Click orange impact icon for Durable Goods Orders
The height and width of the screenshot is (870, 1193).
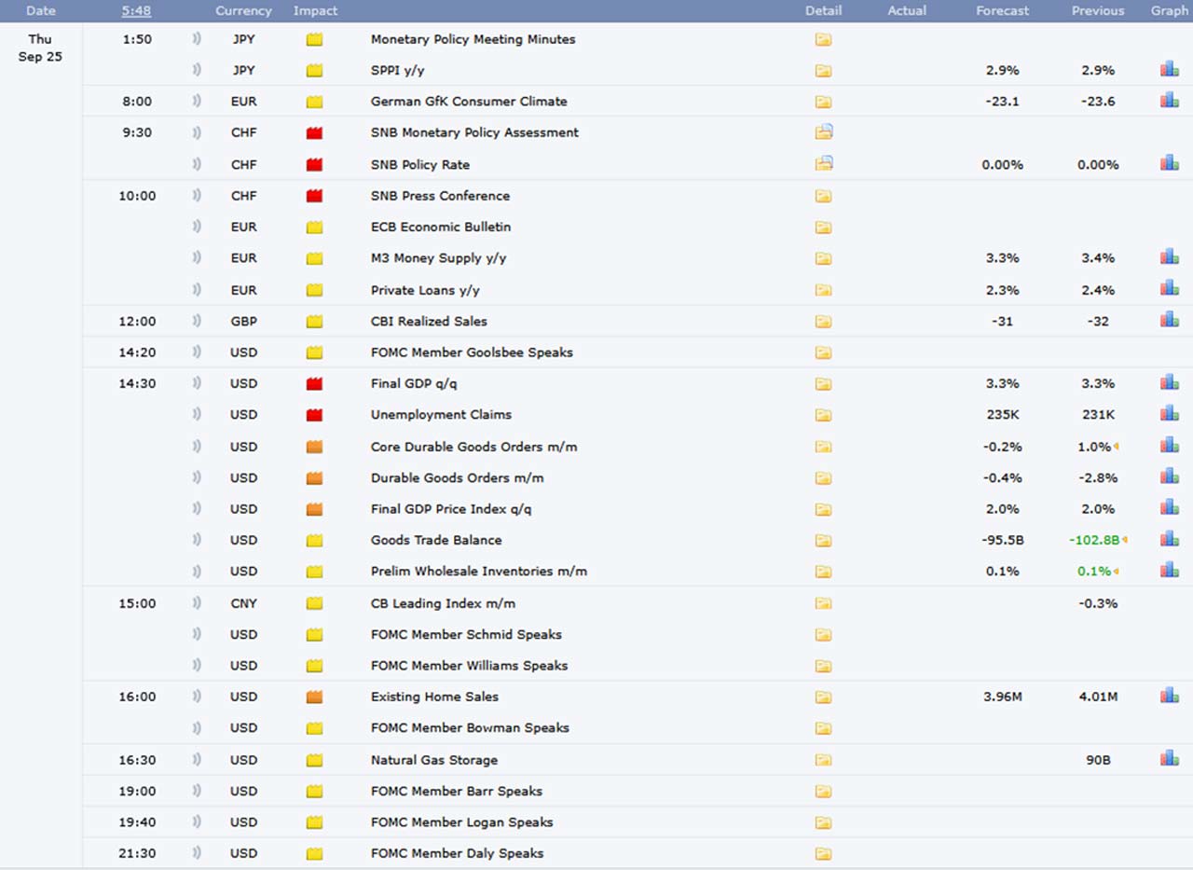coord(314,477)
